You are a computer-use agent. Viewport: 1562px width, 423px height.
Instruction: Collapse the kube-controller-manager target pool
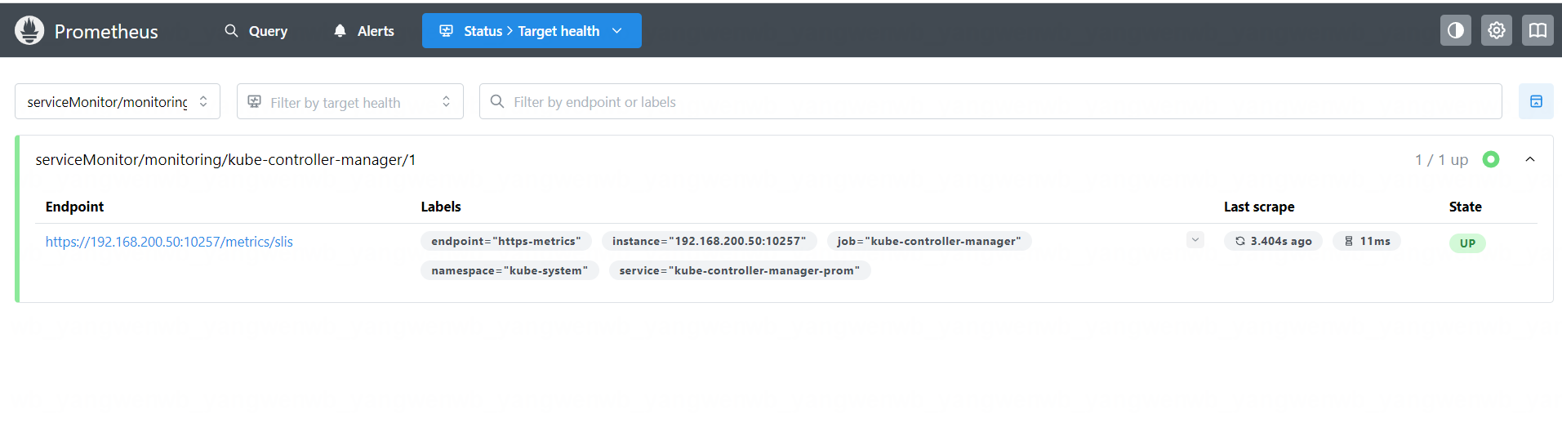[1529, 160]
